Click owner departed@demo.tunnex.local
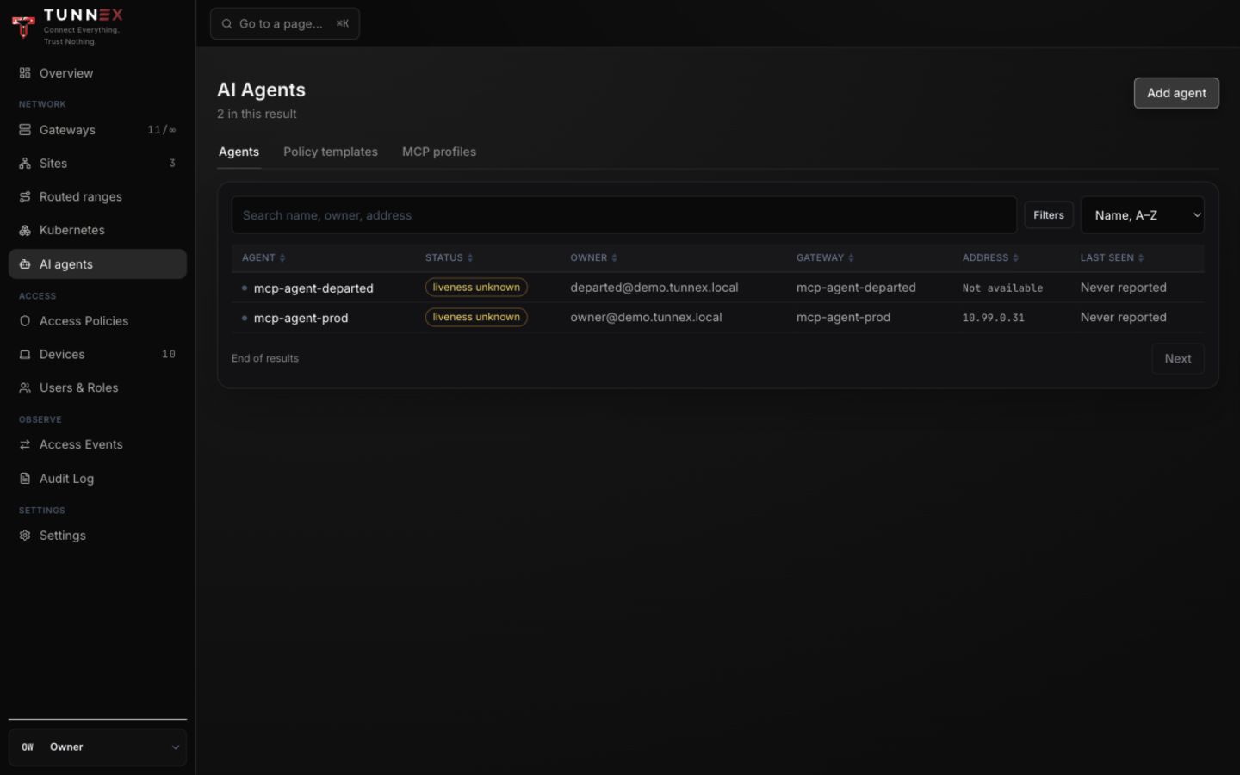This screenshot has height=775, width=1240. [654, 288]
